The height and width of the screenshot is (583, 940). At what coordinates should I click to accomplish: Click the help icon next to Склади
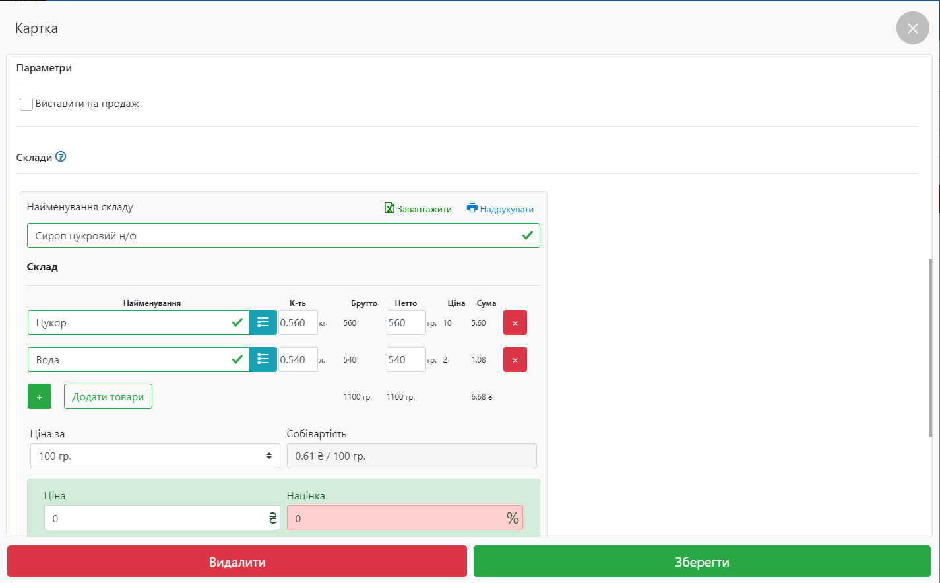(x=61, y=157)
